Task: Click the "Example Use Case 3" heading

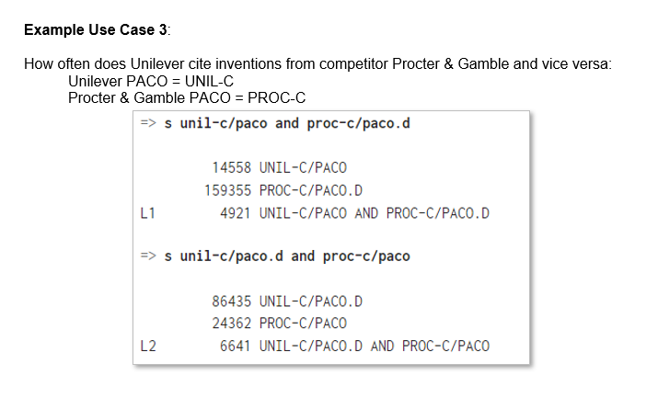Action: 96,29
